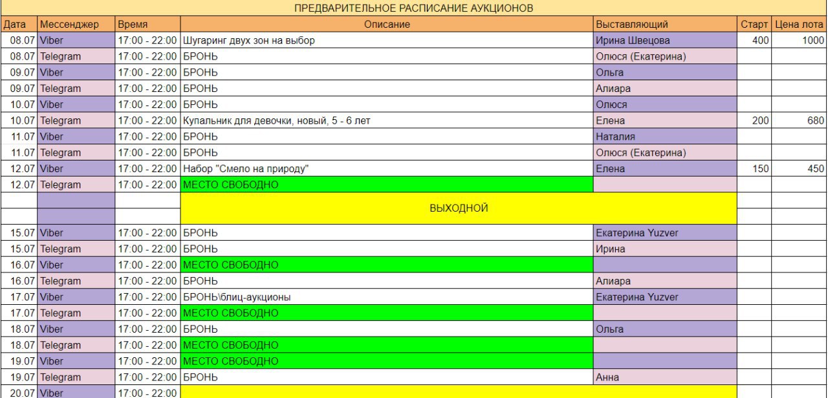Click the yellow 'ВЫХОДНОЙ' merged cell
The width and height of the screenshot is (828, 398).
pos(459,208)
